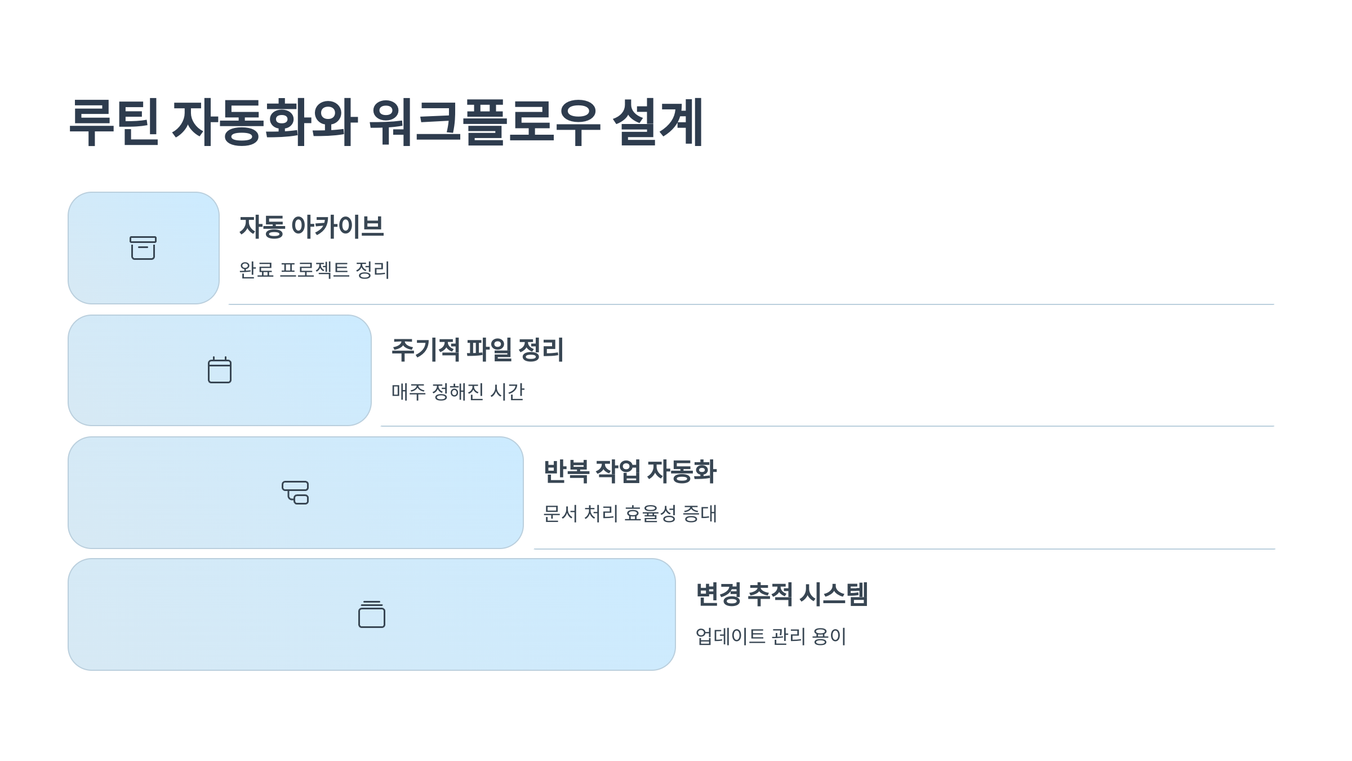Click the divider line below 완료 프로젝트 정리
Image resolution: width=1352 pixels, height=761 pixels.
751,304
